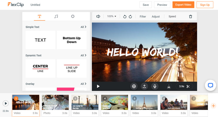Open the 100% zoom dropdown
This screenshot has width=218, height=117.
[x=111, y=16]
